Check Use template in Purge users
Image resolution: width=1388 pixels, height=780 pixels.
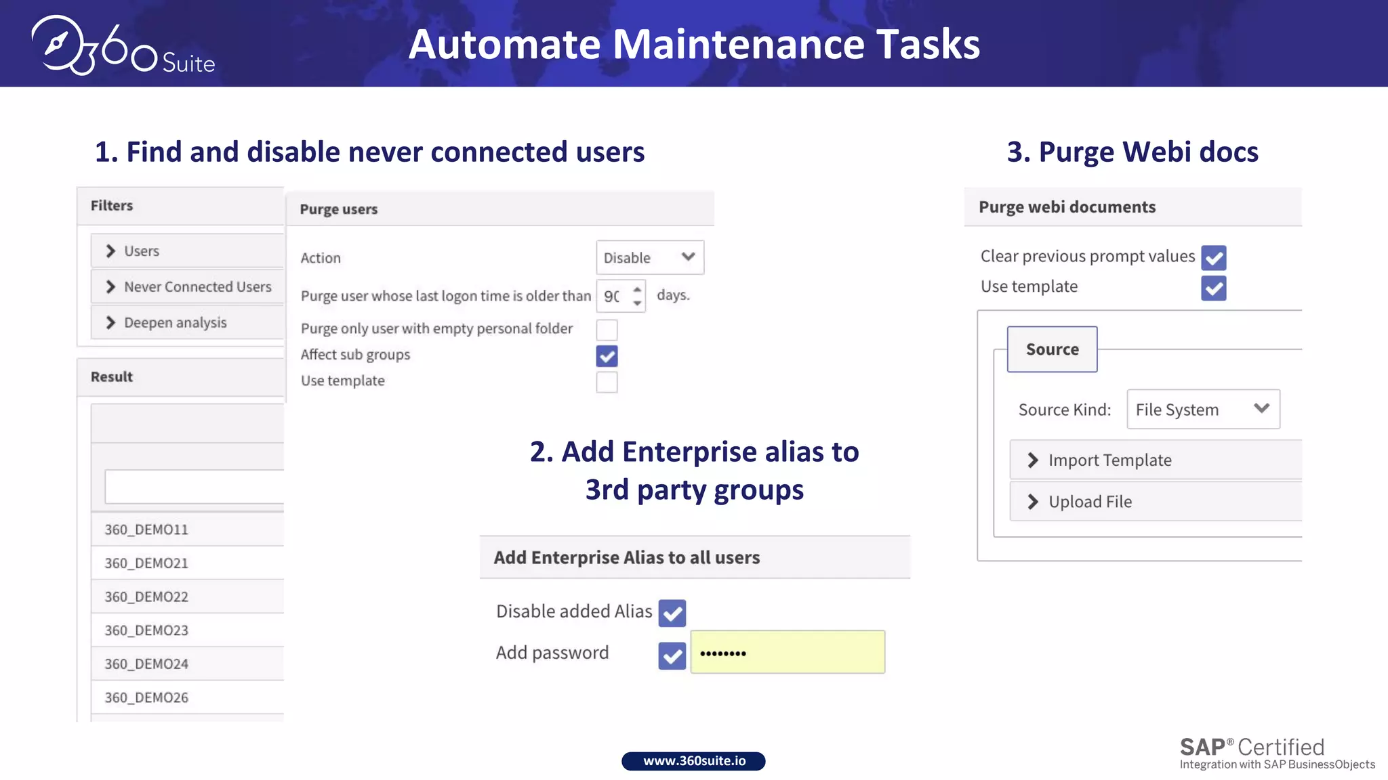(607, 382)
